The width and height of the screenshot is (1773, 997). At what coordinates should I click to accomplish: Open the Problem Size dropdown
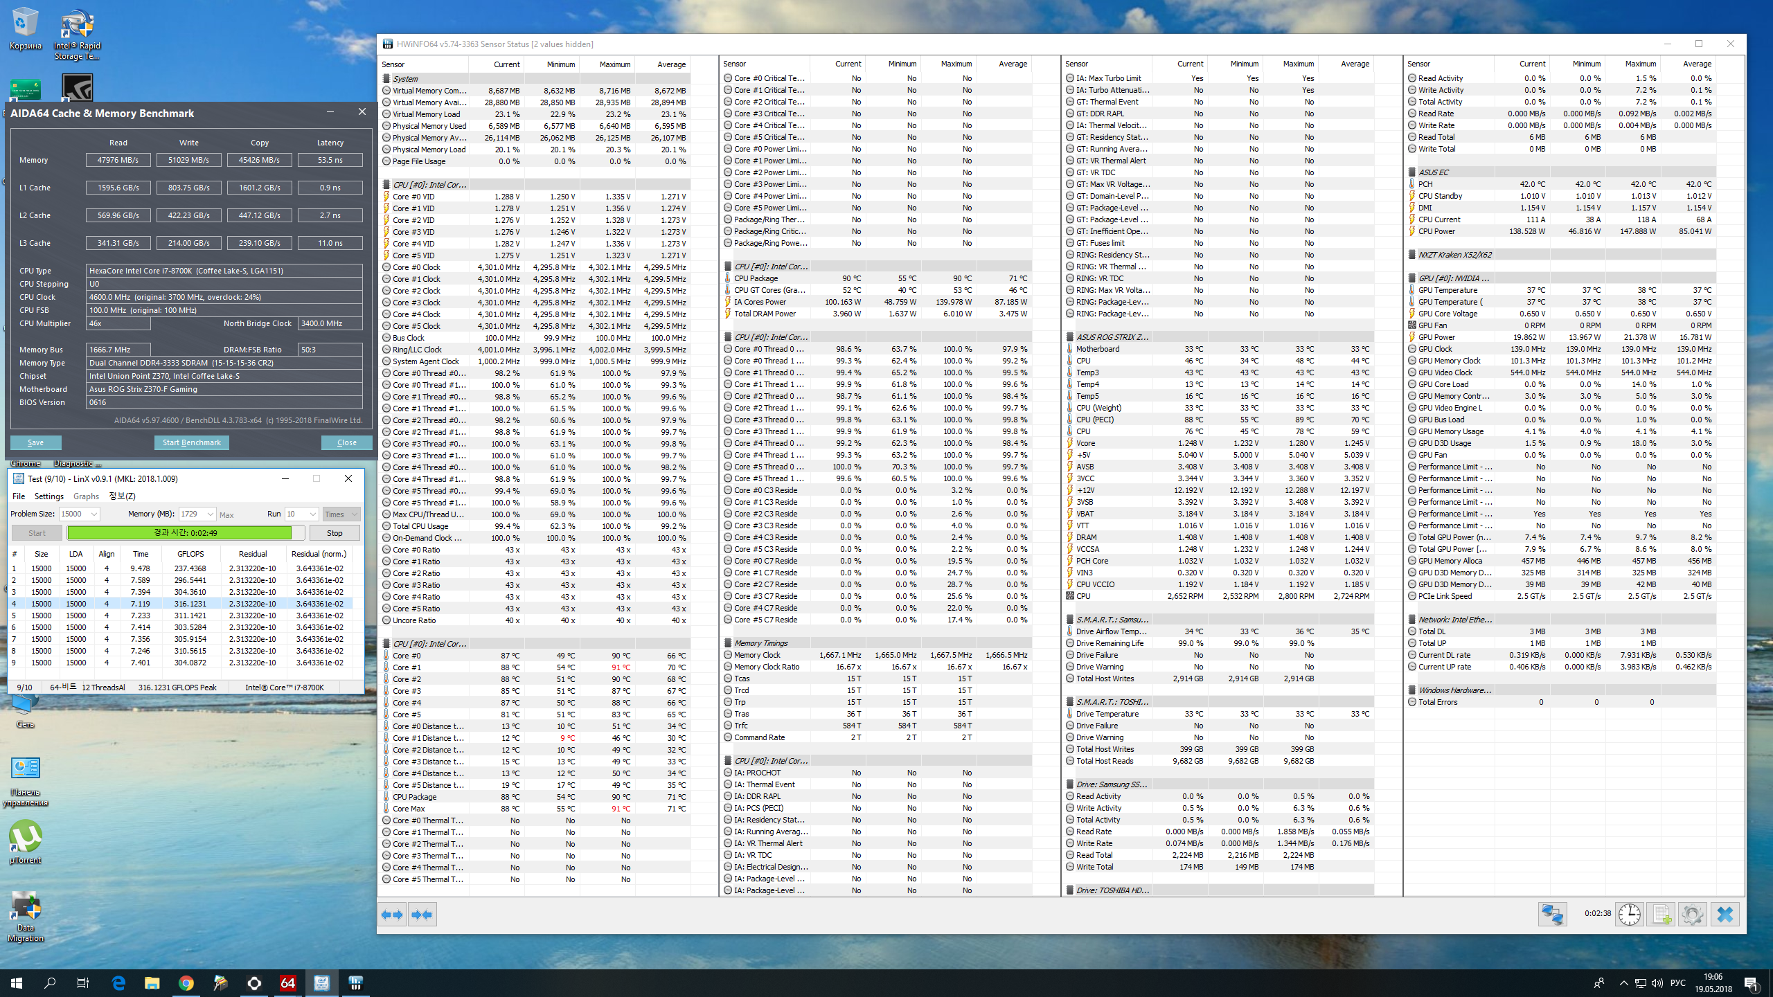point(94,514)
